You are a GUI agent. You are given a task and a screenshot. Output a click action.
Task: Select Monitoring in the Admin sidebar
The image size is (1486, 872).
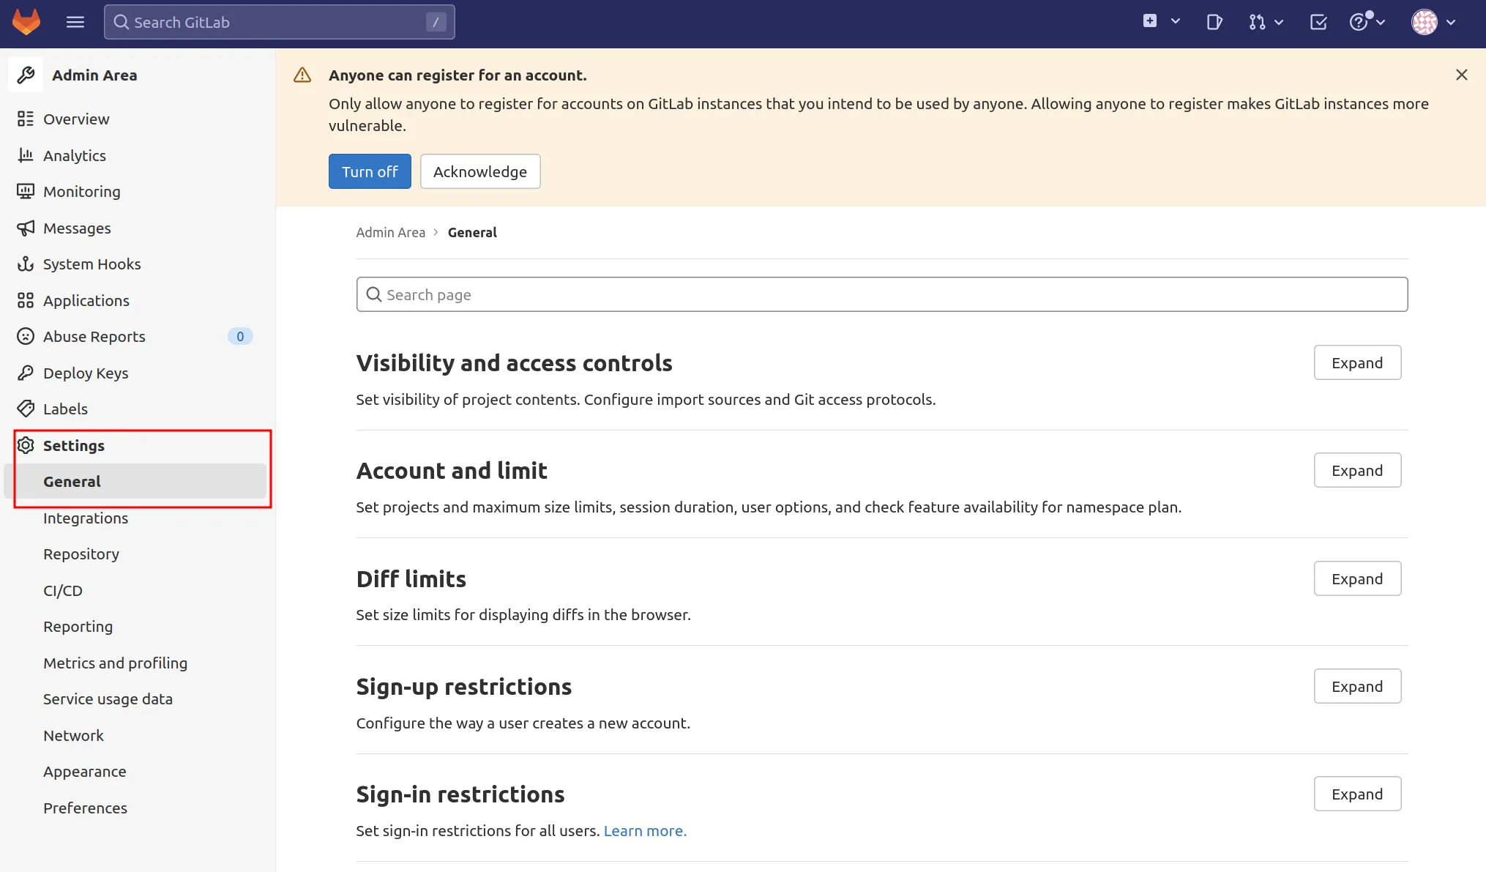point(82,191)
